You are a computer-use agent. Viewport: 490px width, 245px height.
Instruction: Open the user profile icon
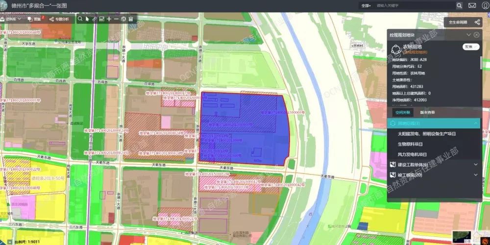tap(485, 5)
